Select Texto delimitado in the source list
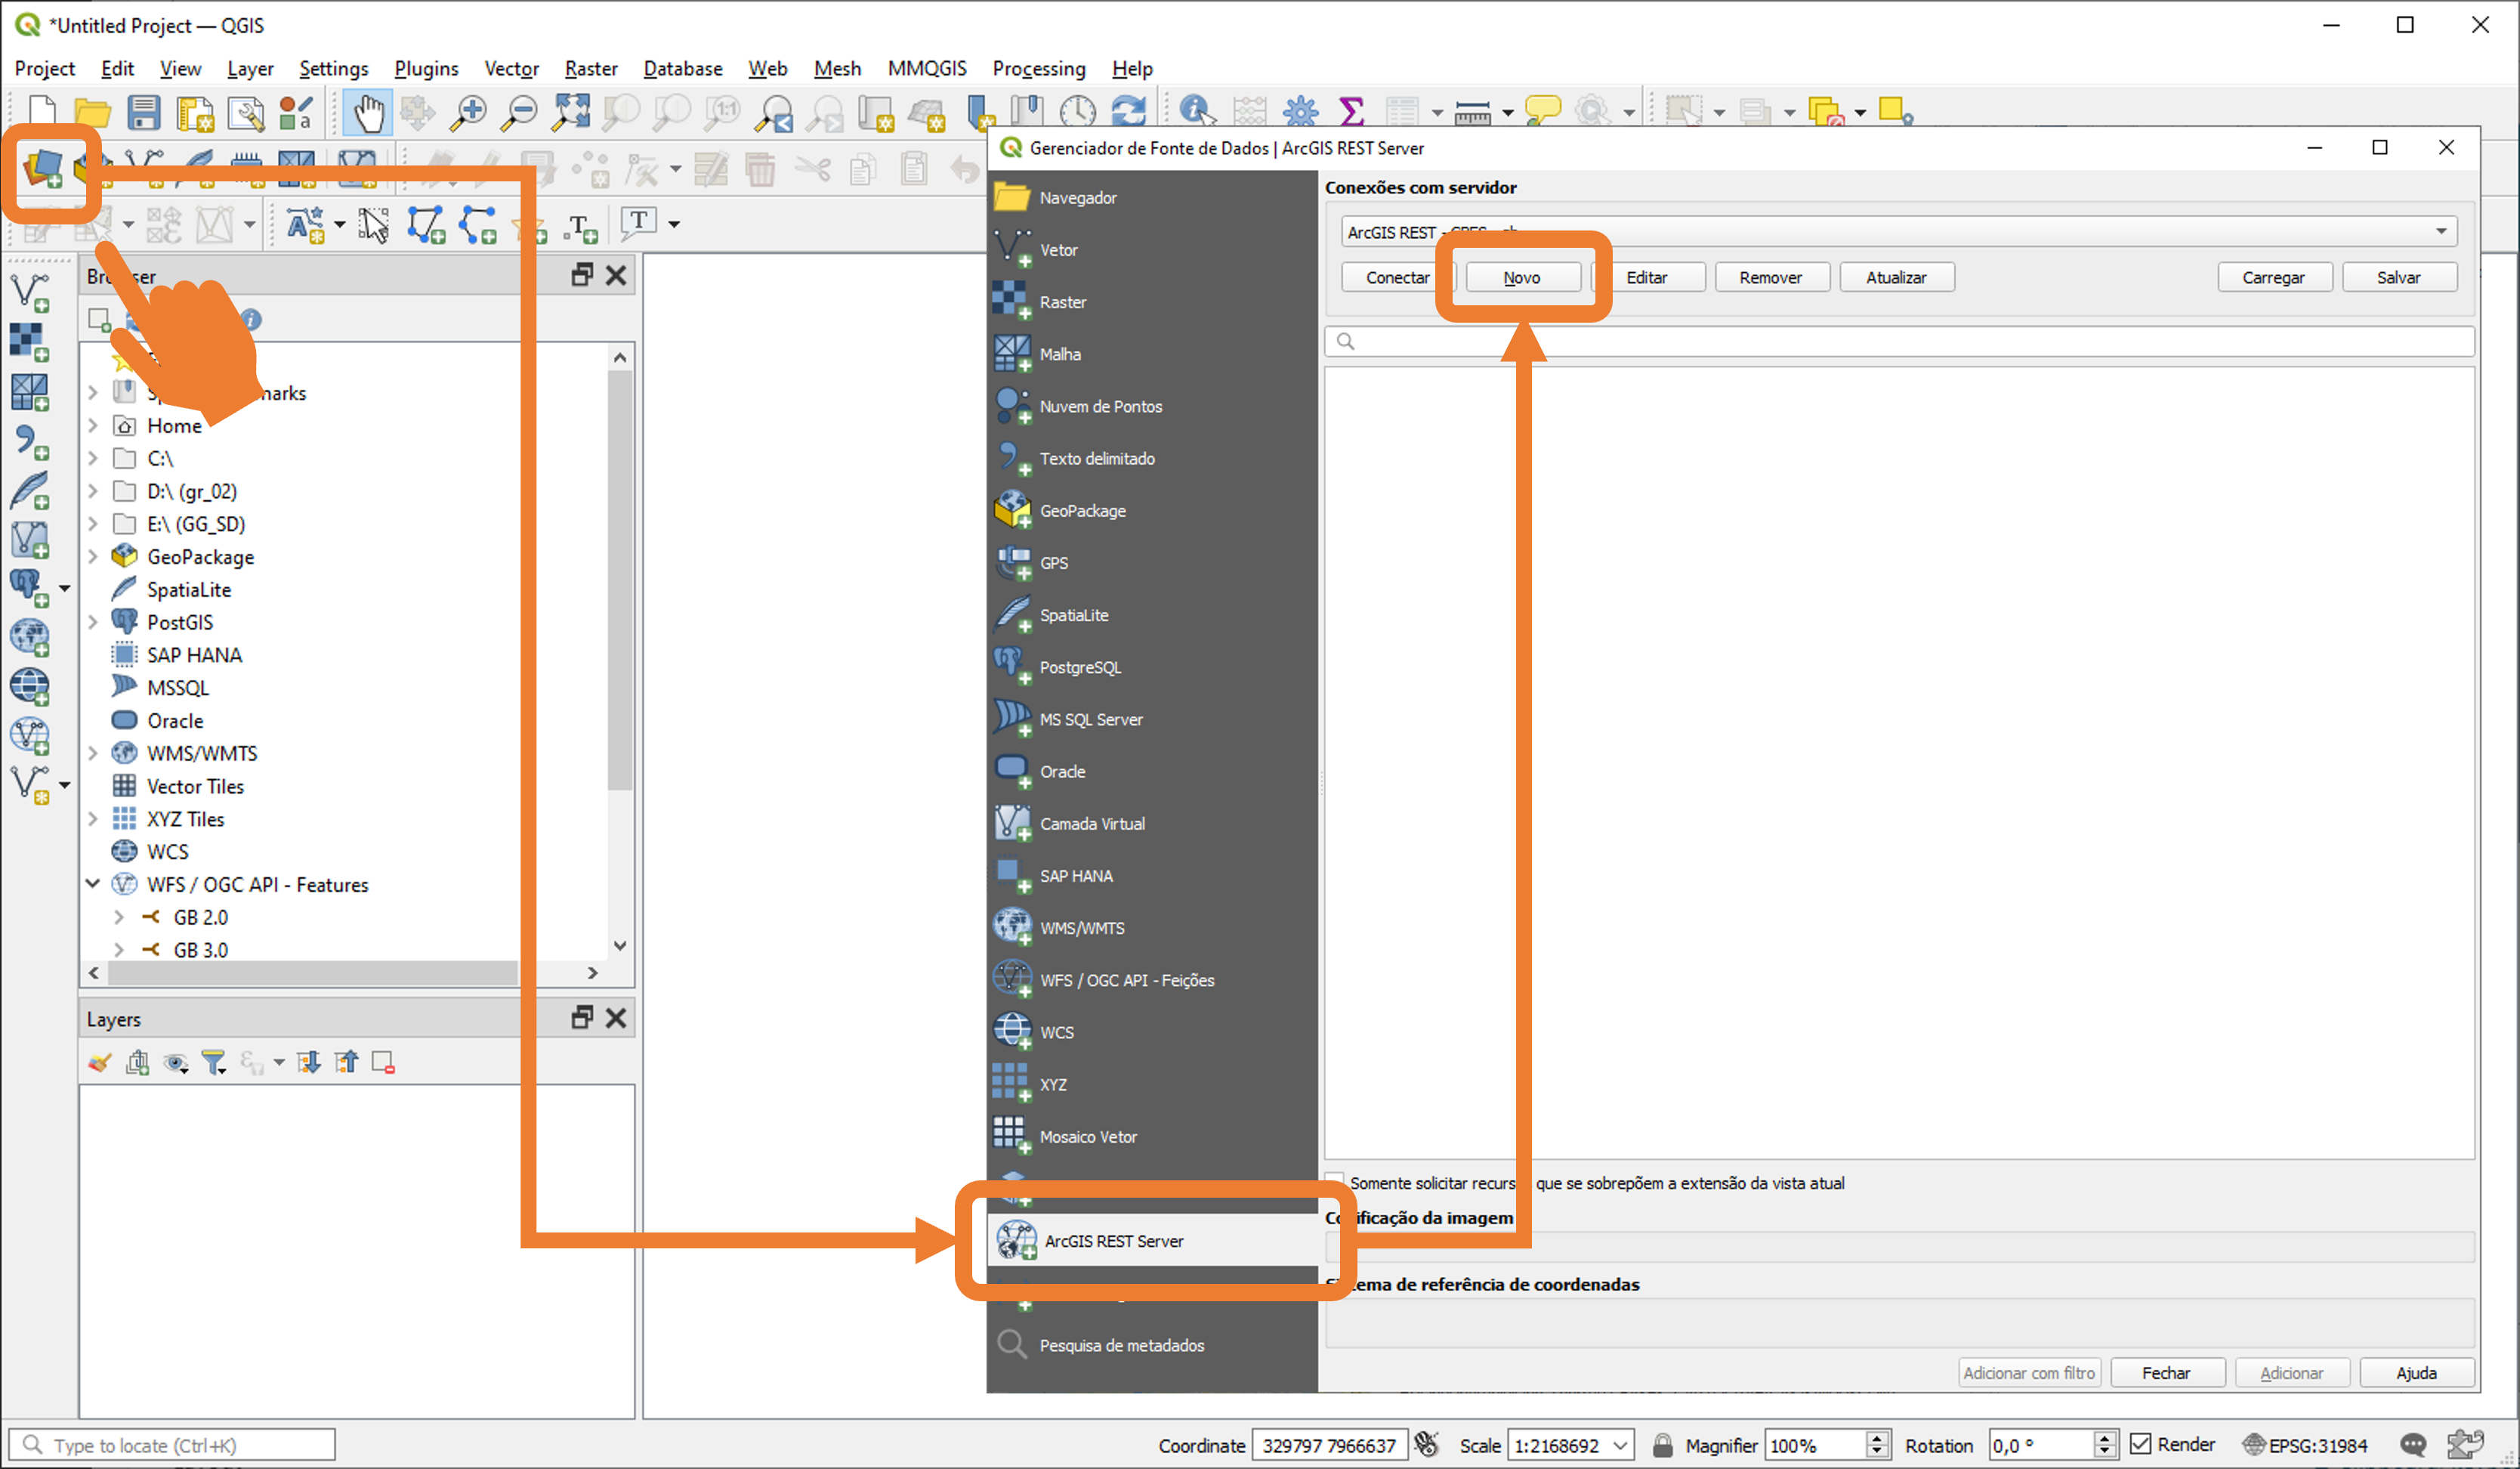Viewport: 2520px width, 1469px height. 1152,459
